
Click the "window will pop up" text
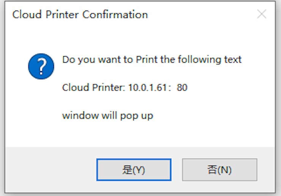click(107, 115)
